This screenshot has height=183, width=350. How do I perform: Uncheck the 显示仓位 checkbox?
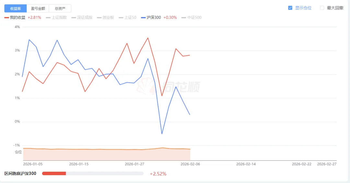pyautogui.click(x=290, y=8)
